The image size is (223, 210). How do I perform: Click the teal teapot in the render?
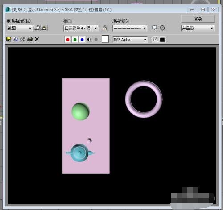click(x=80, y=153)
